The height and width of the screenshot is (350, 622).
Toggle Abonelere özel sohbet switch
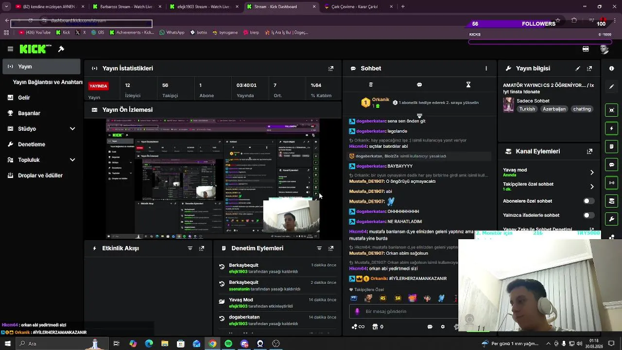point(588,201)
